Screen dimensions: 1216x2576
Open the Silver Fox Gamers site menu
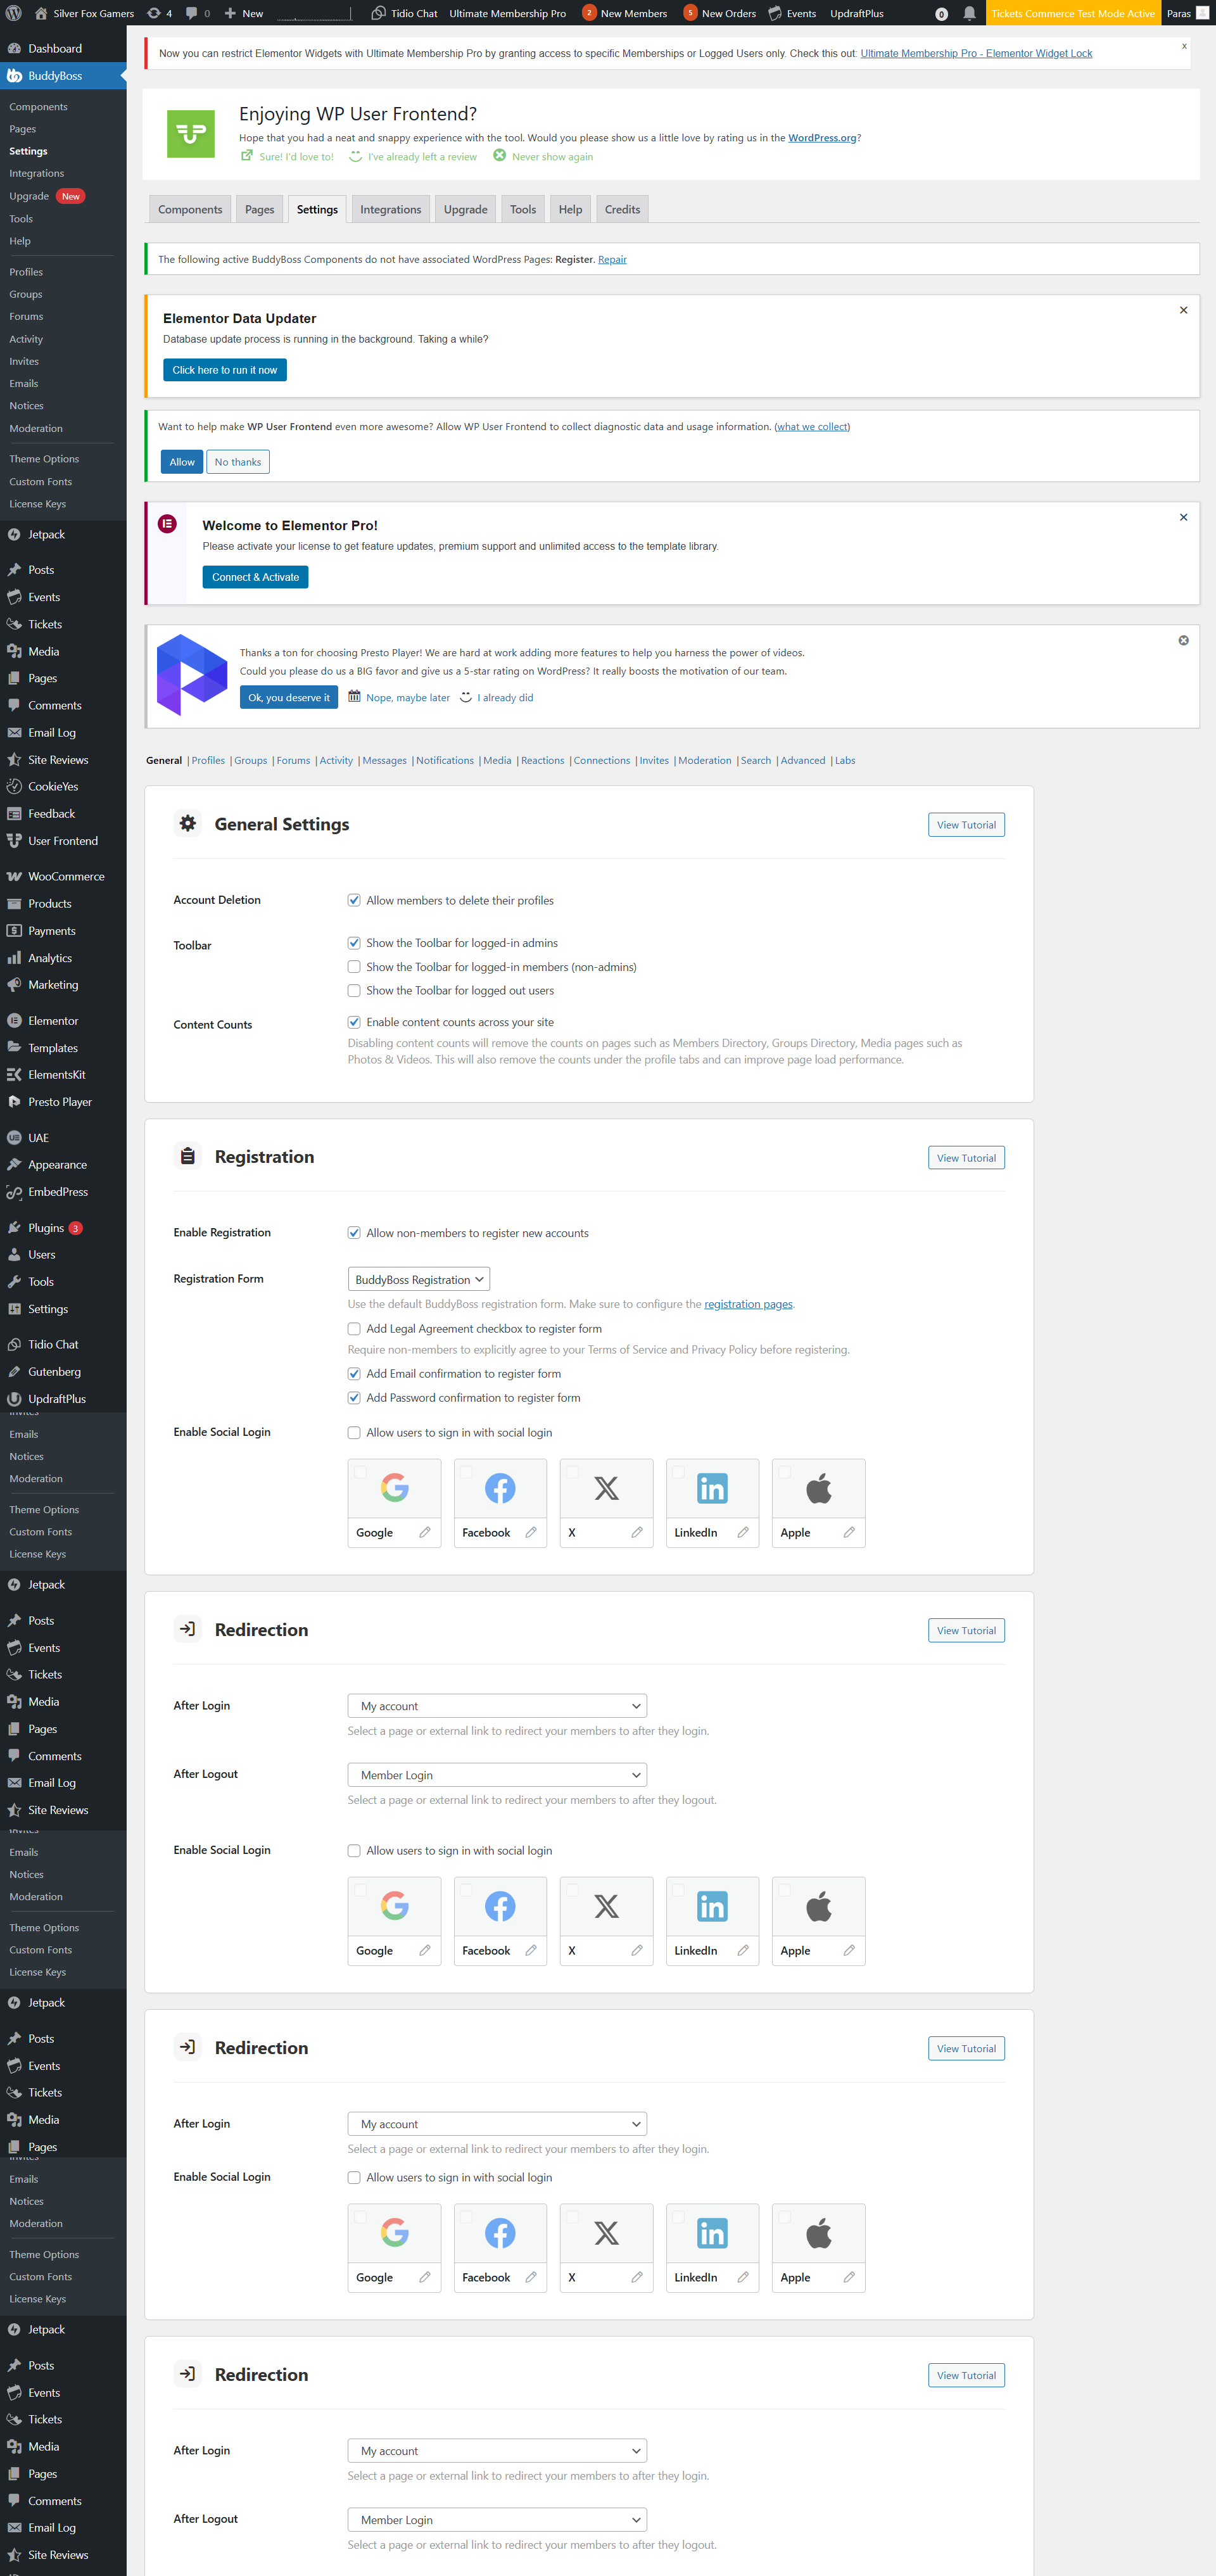84,13
